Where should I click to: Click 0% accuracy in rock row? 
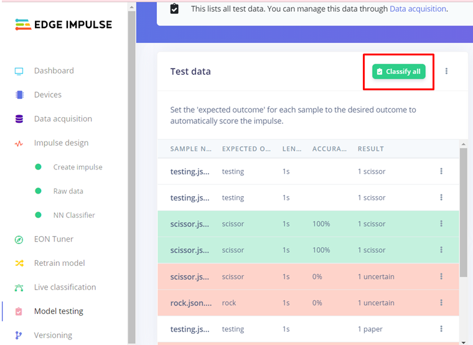317,303
